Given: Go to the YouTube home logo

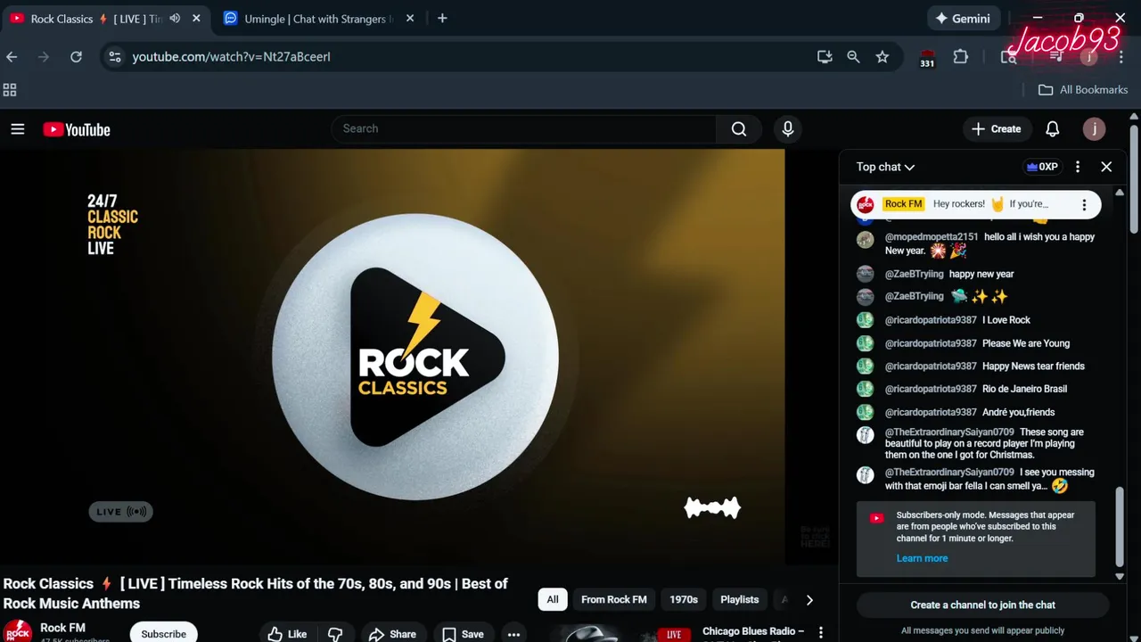Looking at the screenshot, I should tap(77, 129).
